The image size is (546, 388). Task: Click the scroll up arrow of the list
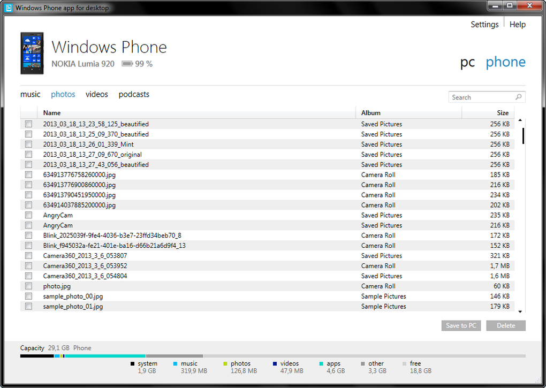point(520,120)
